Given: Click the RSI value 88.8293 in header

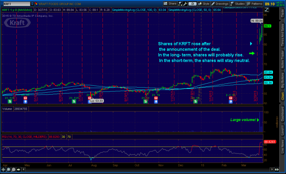Looking at the screenshot, I should coord(54,137).
